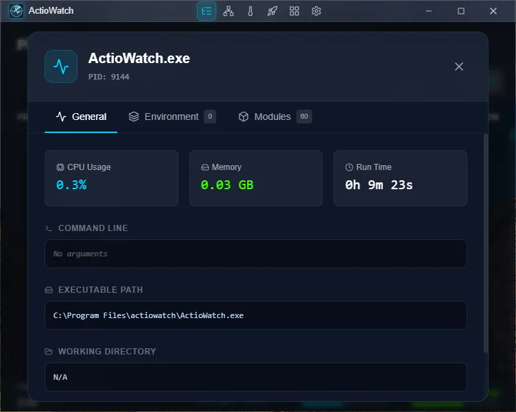The width and height of the screenshot is (516, 412).
Task: Click the COMMAND LINE section heading
Action: coord(93,228)
